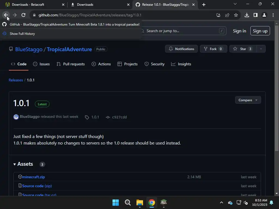This screenshot has height=209, width=279.
Task: Open the BlueStaggo owner link
Action: [29, 49]
